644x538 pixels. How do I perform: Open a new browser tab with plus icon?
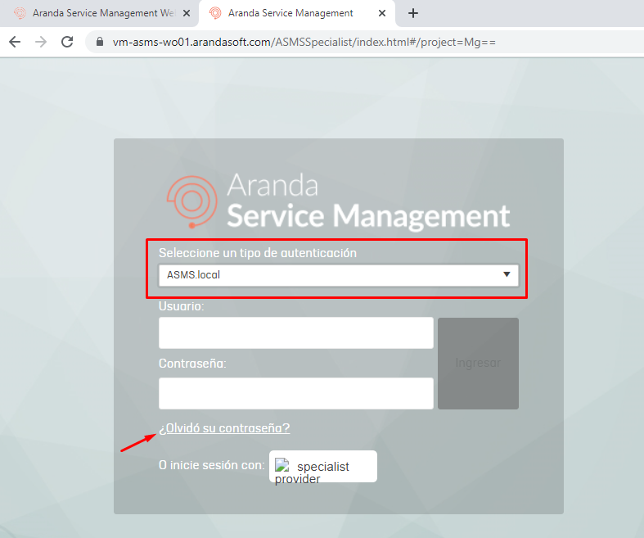click(413, 13)
